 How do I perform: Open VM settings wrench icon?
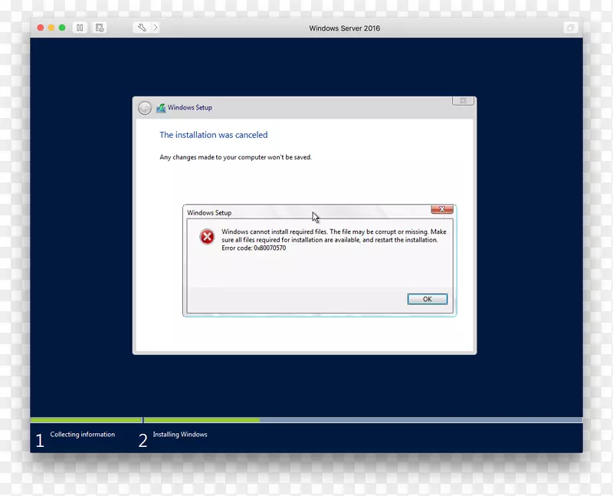(142, 28)
